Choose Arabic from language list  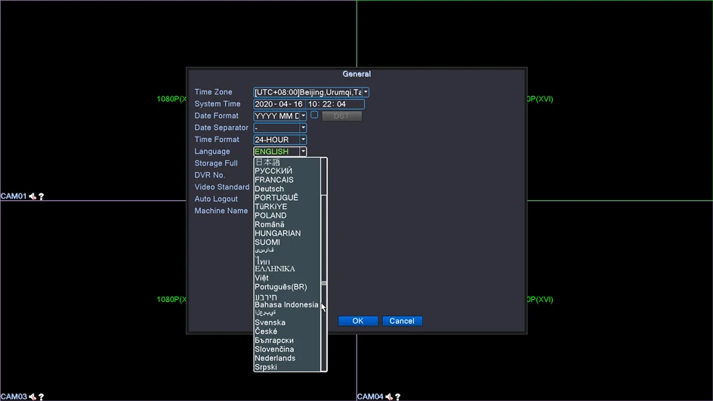coord(287,313)
